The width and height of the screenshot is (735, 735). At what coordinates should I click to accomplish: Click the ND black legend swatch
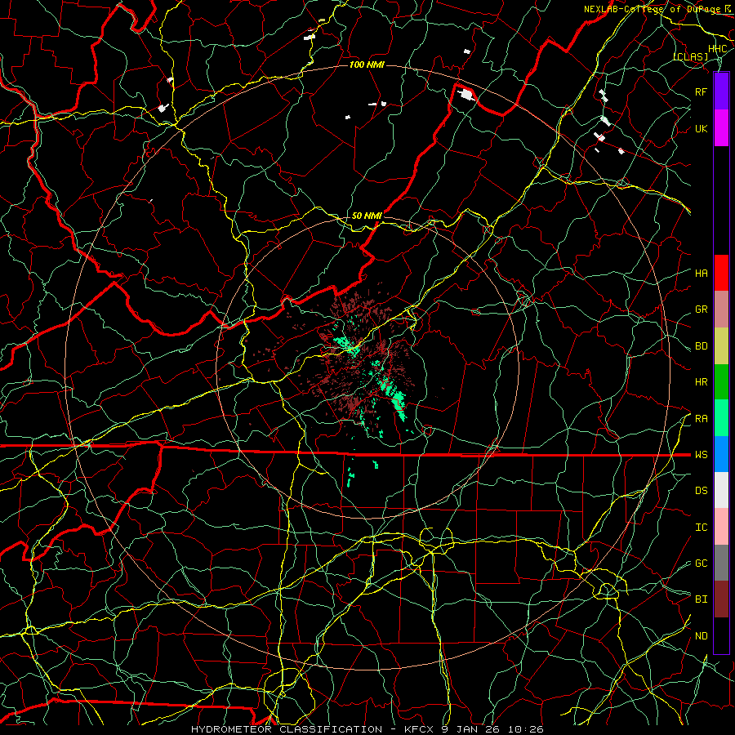[x=721, y=635]
